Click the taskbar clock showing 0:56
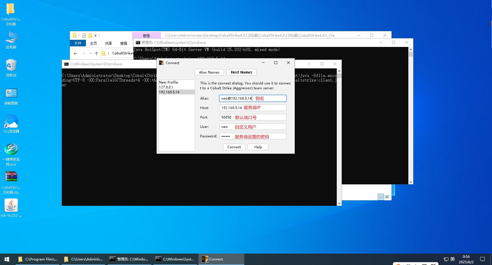The image size is (492, 265). [x=466, y=259]
